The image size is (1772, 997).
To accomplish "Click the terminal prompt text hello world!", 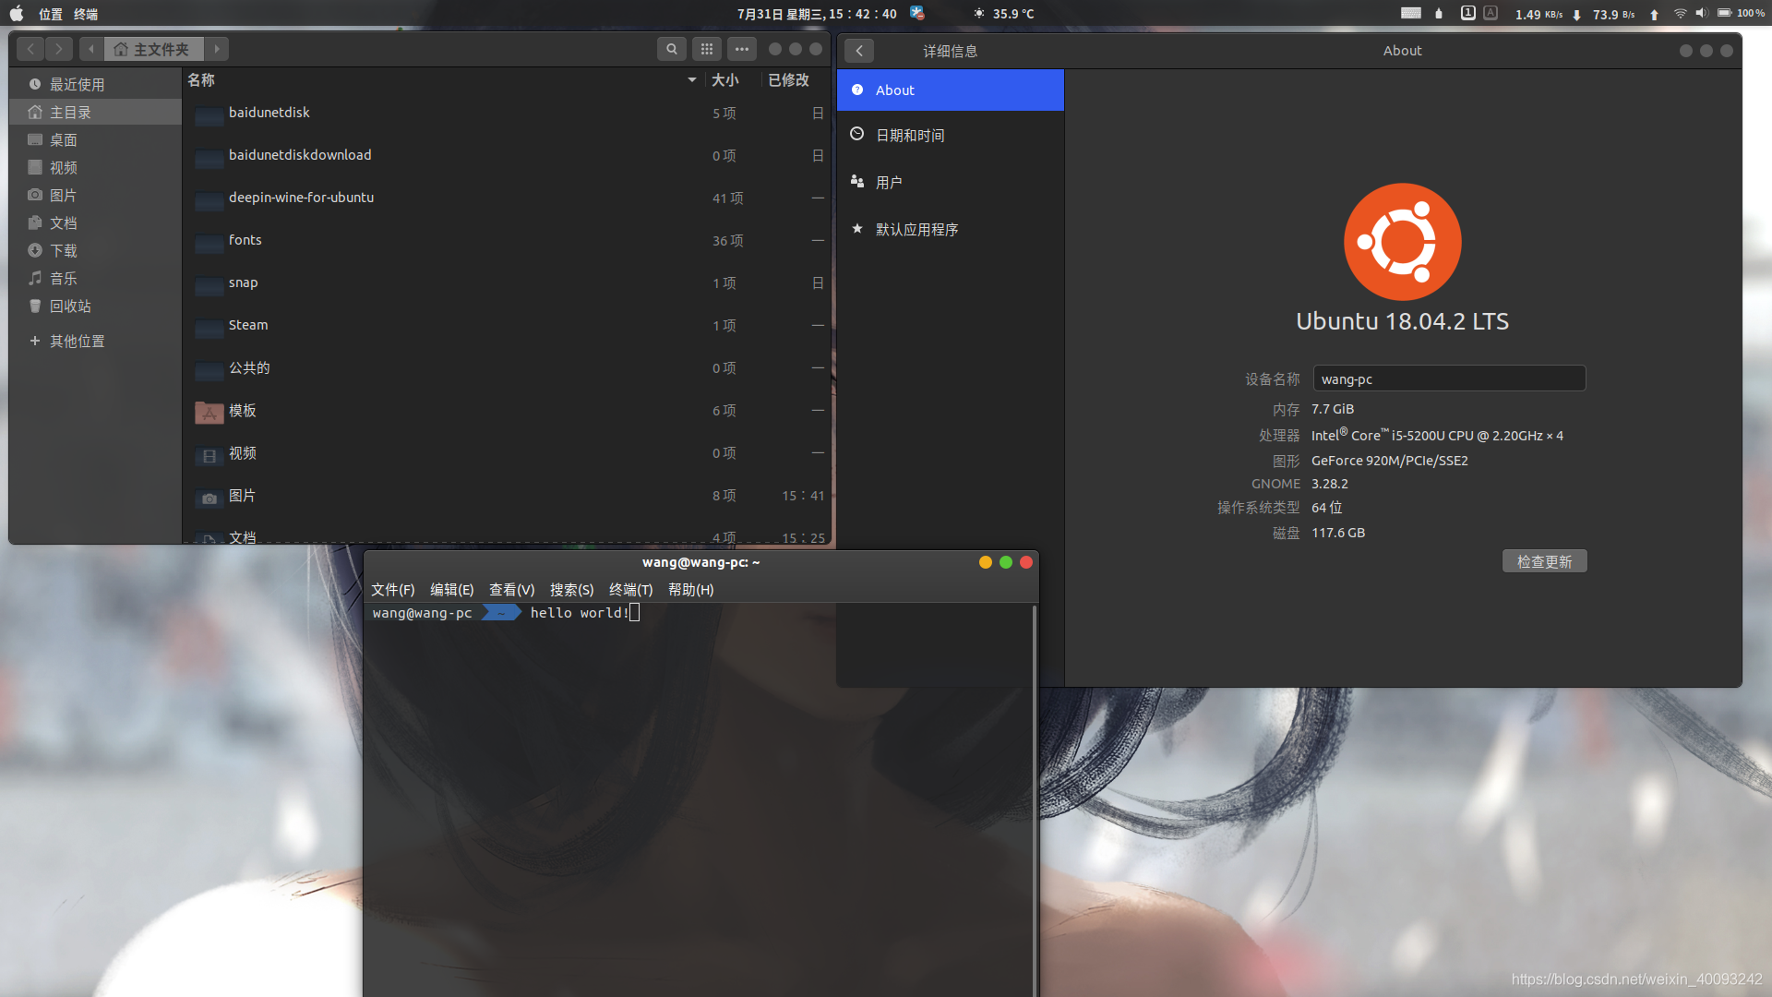I will (580, 613).
